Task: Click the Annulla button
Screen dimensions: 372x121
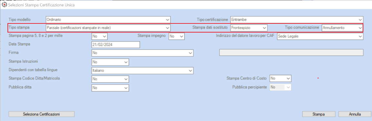Action: pos(355,114)
